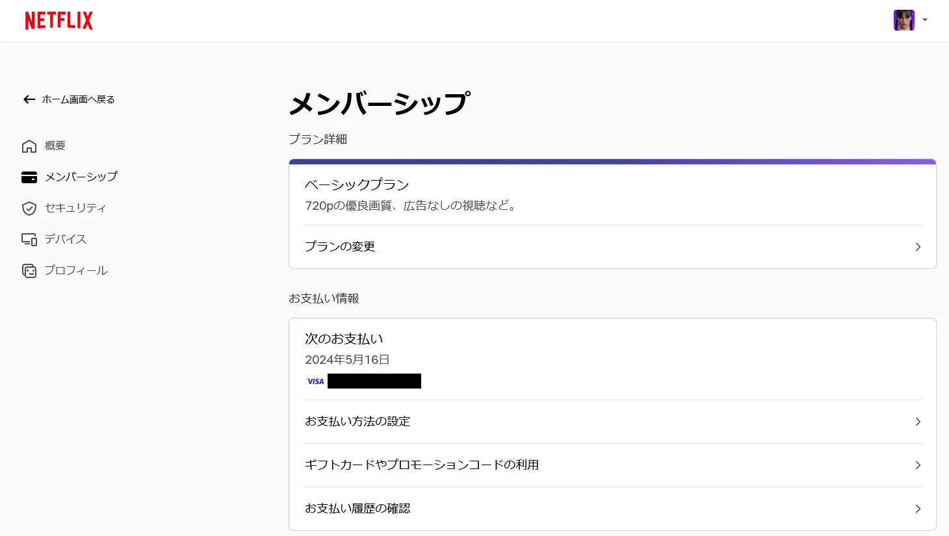This screenshot has height=536, width=949.
Task: Click the VISA card logo
Action: [316, 381]
